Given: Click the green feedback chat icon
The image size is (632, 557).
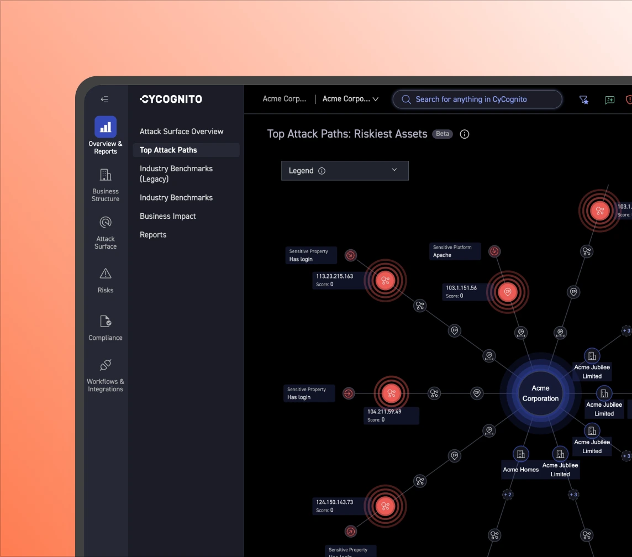Looking at the screenshot, I should click(x=609, y=99).
